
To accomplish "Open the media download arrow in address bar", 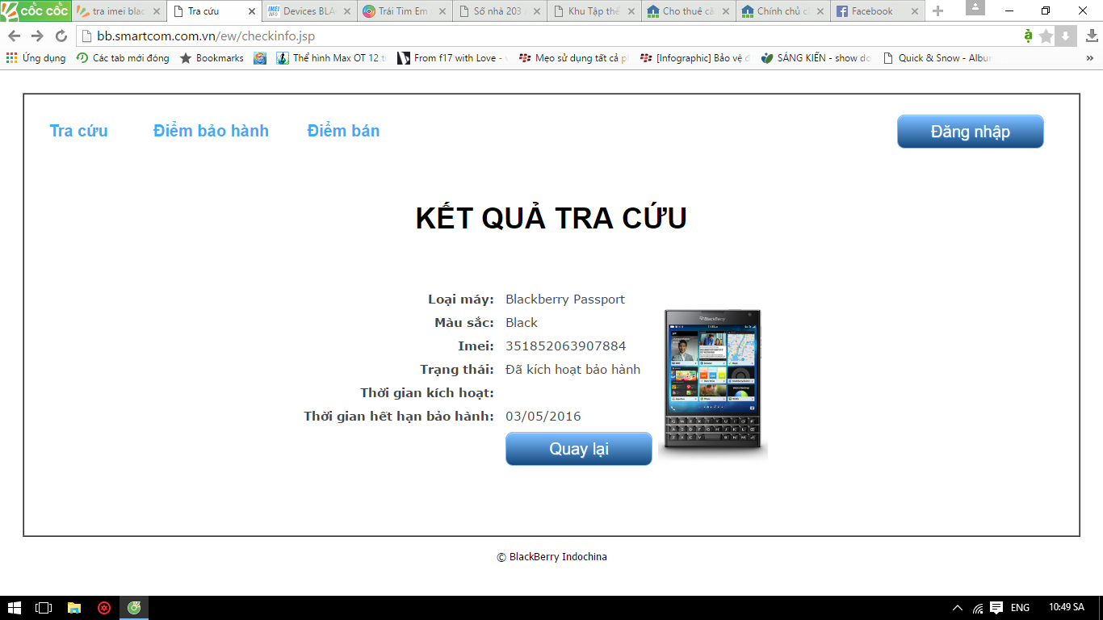I will 1066,36.
